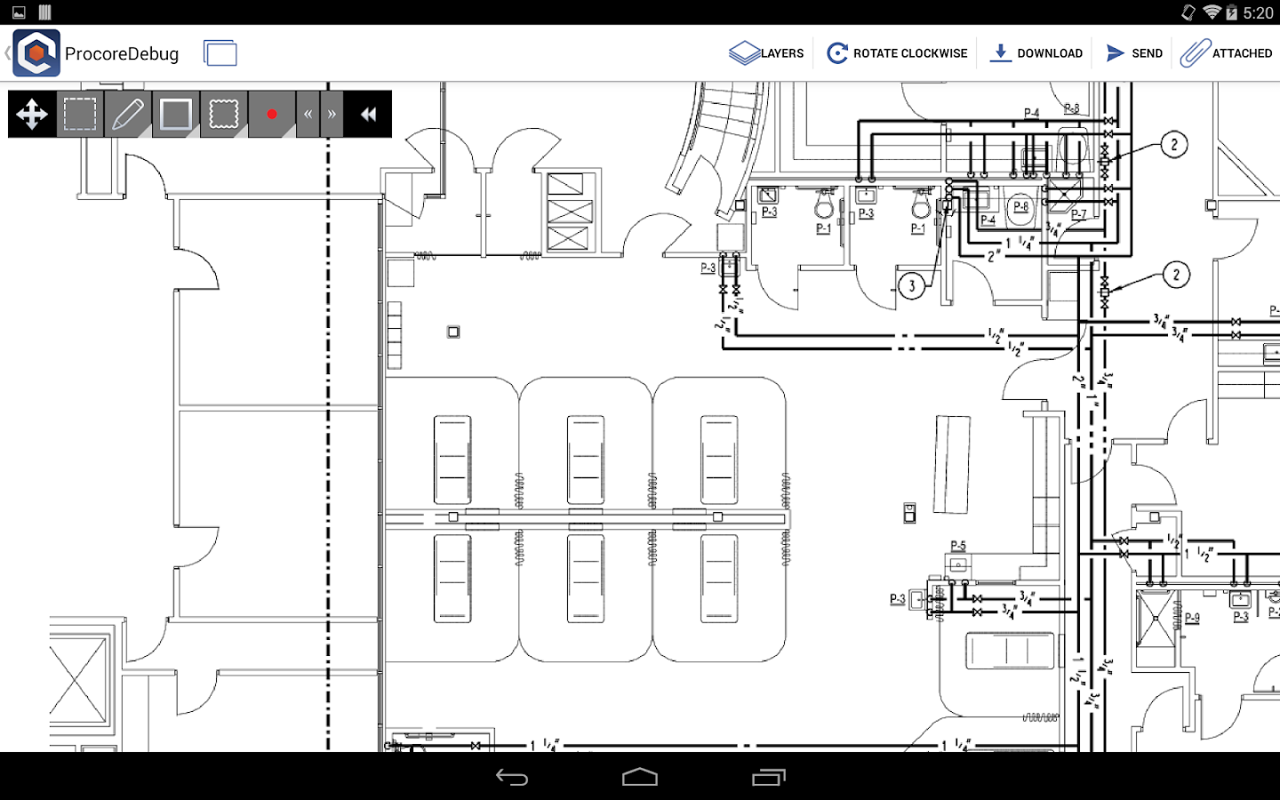
Task: Expand toolbar with the right double chevron
Action: click(330, 114)
